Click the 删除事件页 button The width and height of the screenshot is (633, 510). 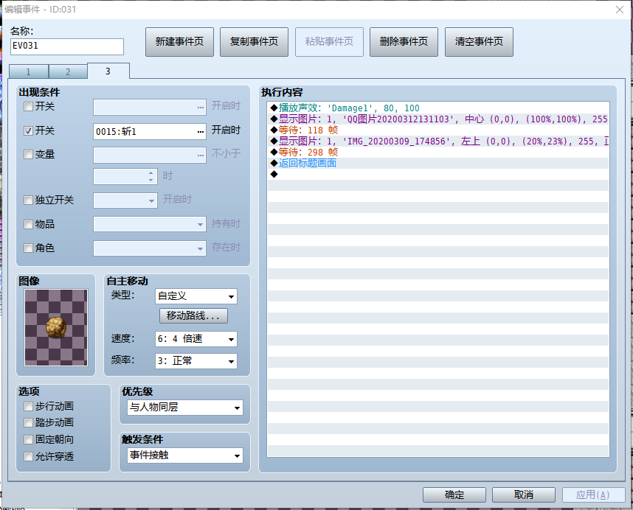click(x=404, y=42)
